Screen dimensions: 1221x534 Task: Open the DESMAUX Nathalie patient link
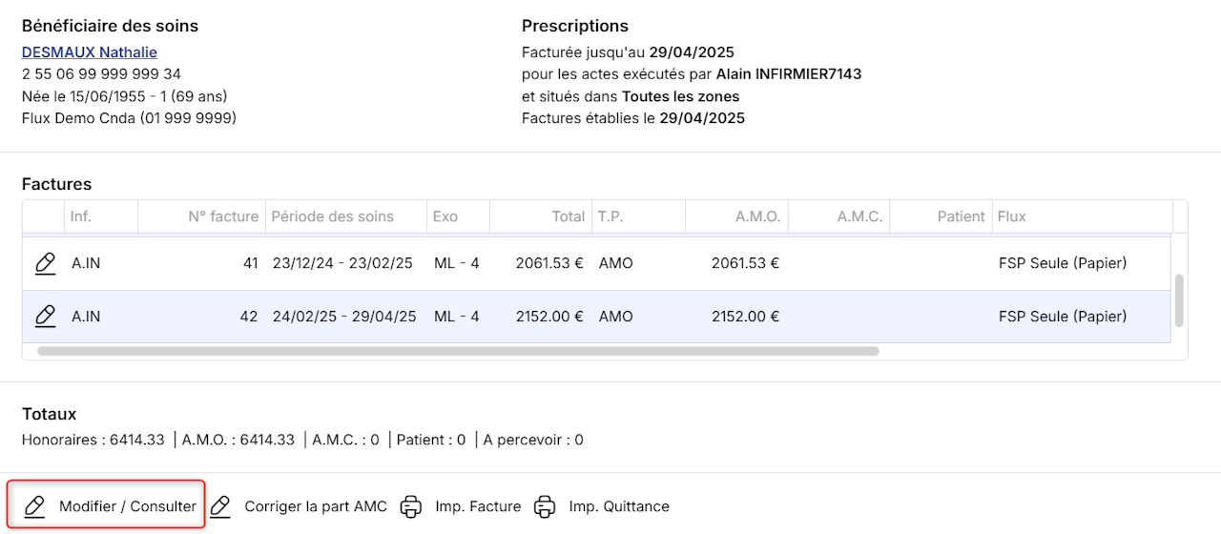(x=89, y=52)
